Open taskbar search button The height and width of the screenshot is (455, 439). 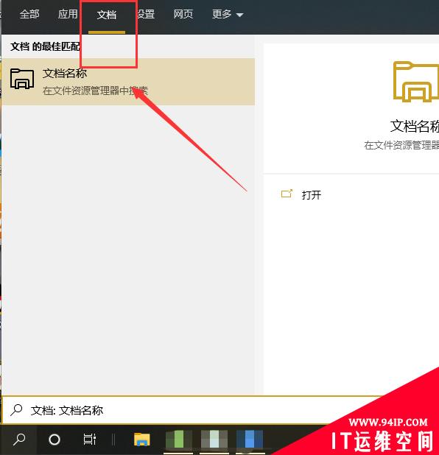point(19,440)
